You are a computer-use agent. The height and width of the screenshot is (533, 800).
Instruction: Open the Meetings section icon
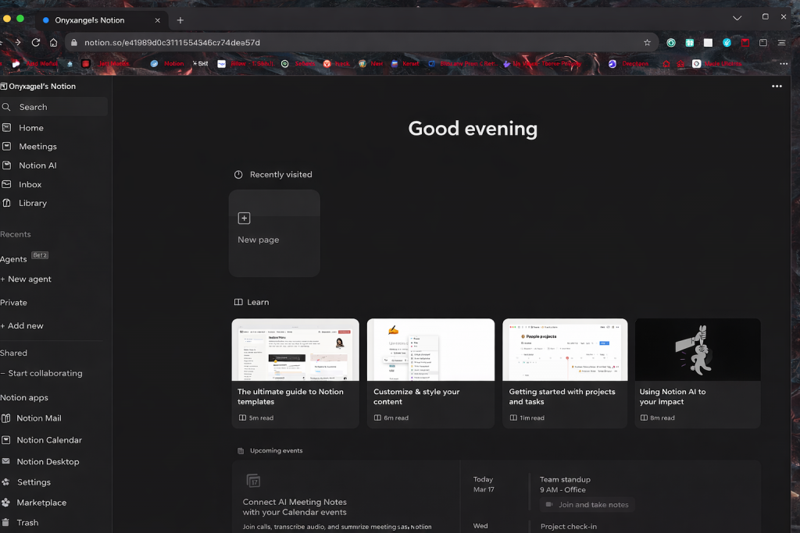click(6, 146)
